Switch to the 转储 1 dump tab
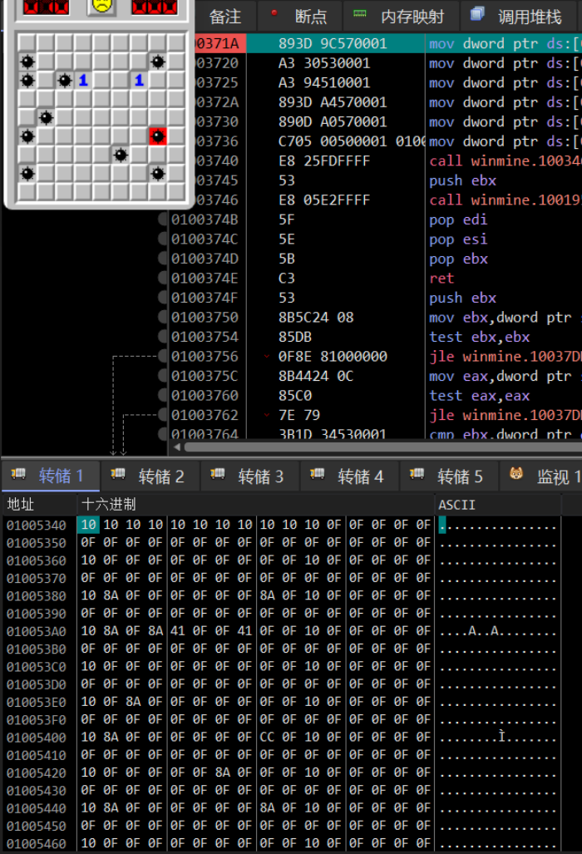 pyautogui.click(x=51, y=476)
